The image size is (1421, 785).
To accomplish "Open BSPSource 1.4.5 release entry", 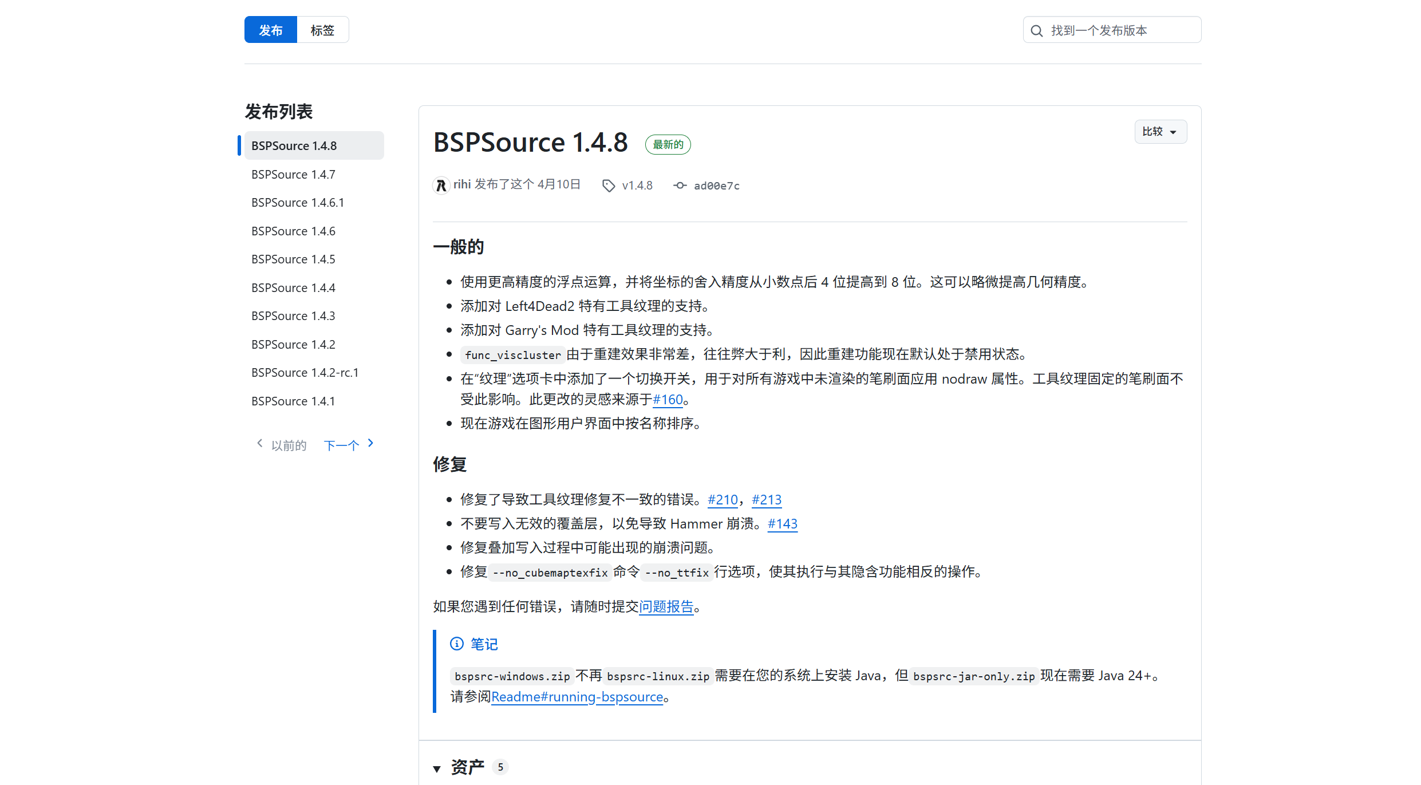I will tap(314, 259).
